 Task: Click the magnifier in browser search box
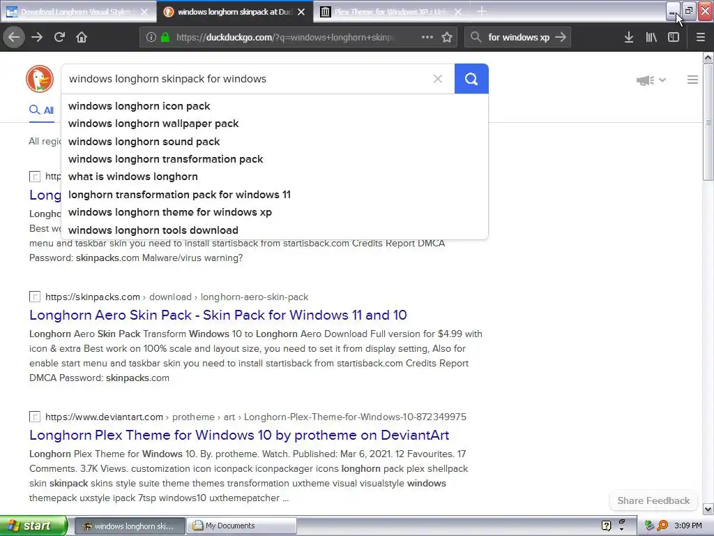click(x=476, y=37)
